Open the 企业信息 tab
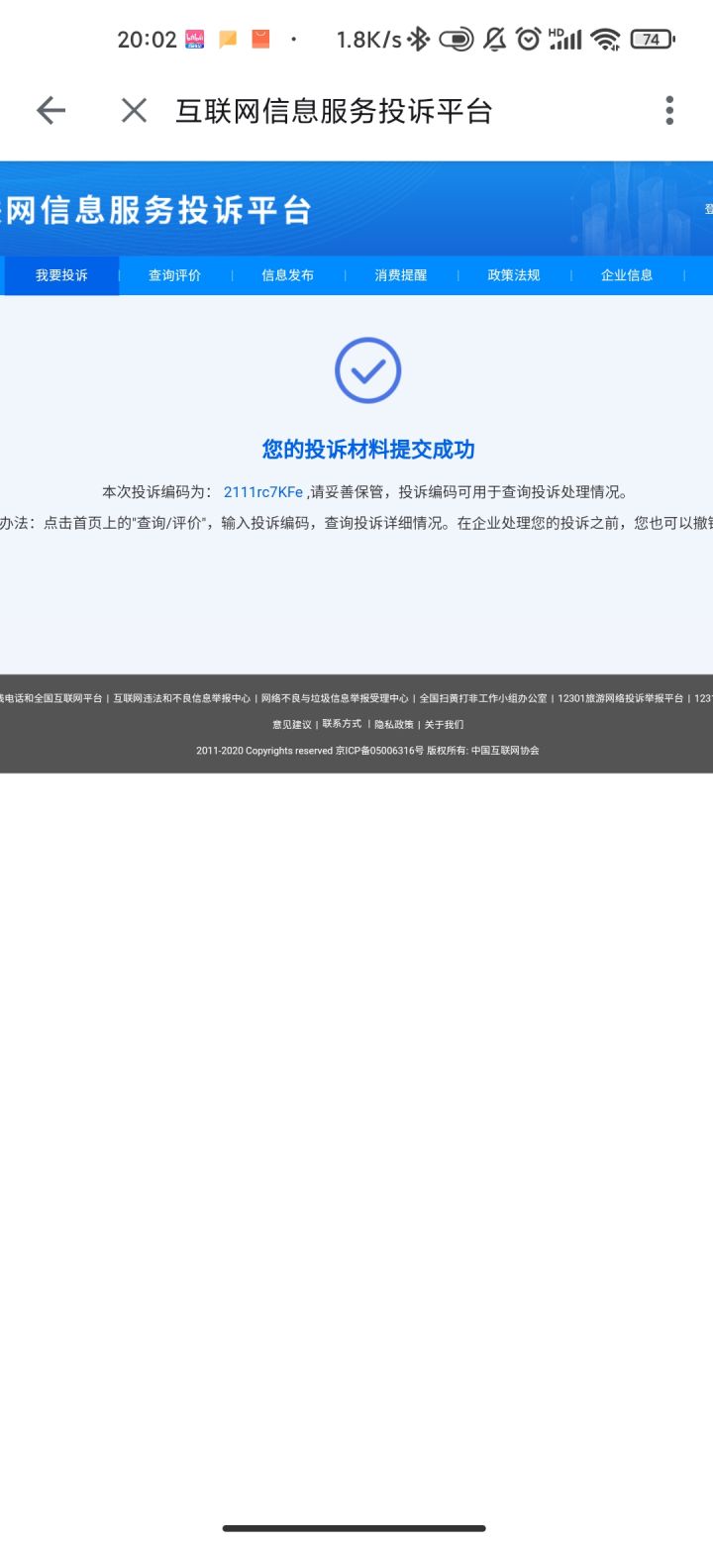The height and width of the screenshot is (1545, 713). point(626,275)
